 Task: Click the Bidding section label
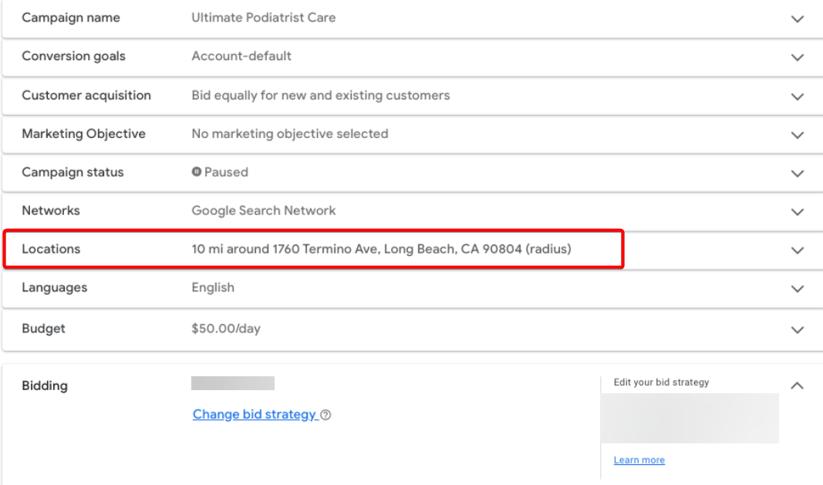pyautogui.click(x=45, y=386)
